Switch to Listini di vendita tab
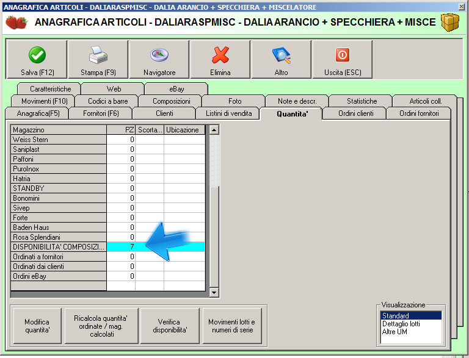The width and height of the screenshot is (469, 358). point(228,113)
